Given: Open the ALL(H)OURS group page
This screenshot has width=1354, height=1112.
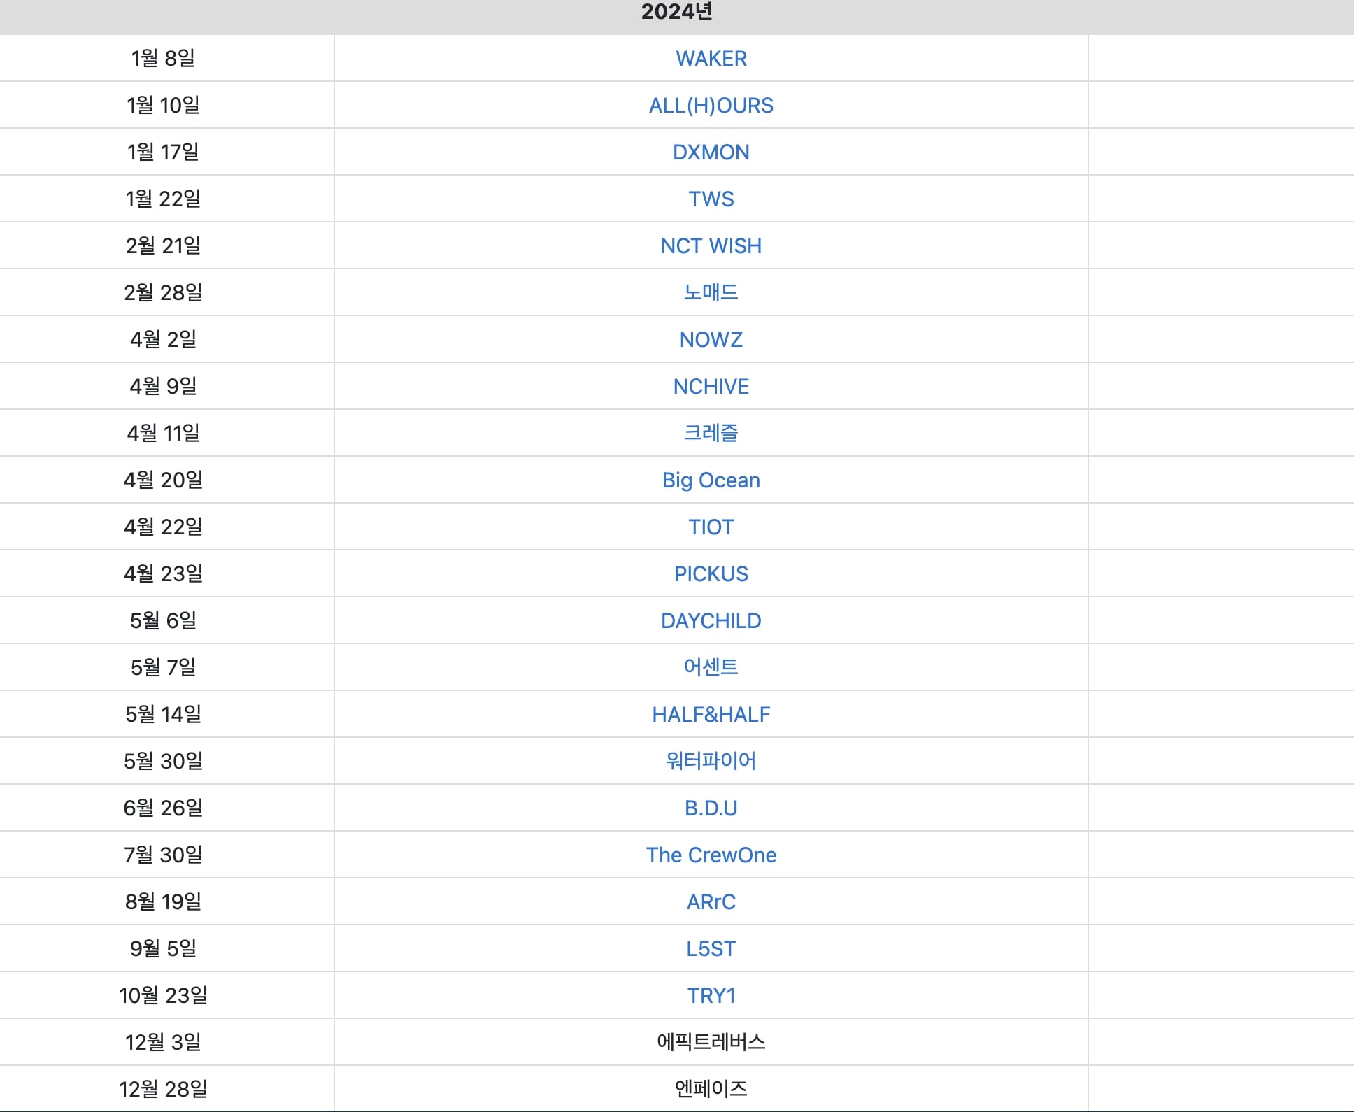Looking at the screenshot, I should coord(711,106).
